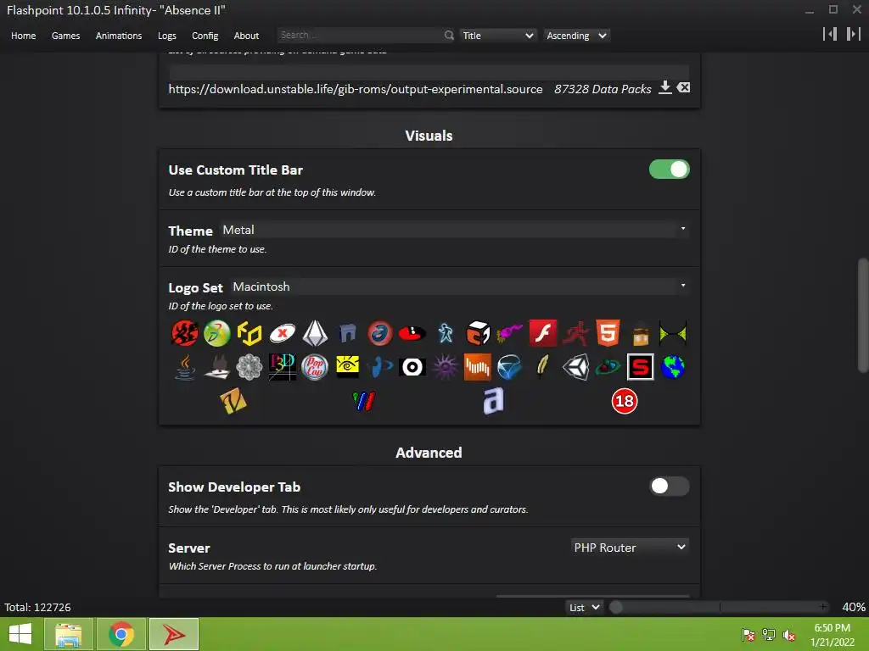
Task: Disable the Use Custom Title Bar switch
Action: [669, 170]
